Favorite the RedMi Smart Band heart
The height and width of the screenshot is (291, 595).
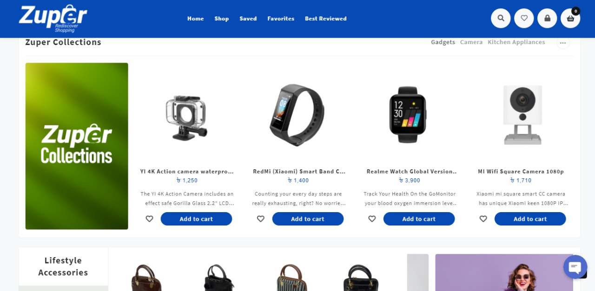pos(261,219)
